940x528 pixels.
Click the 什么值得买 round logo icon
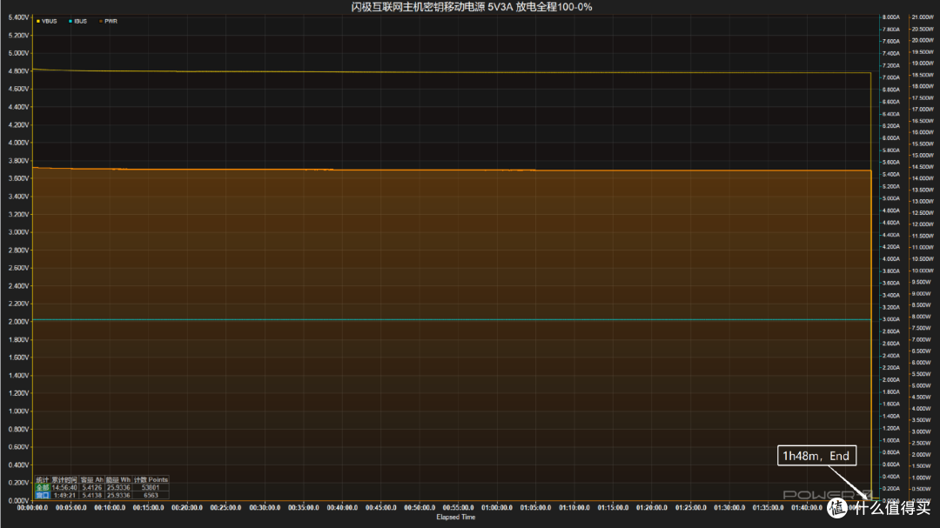pos(839,508)
